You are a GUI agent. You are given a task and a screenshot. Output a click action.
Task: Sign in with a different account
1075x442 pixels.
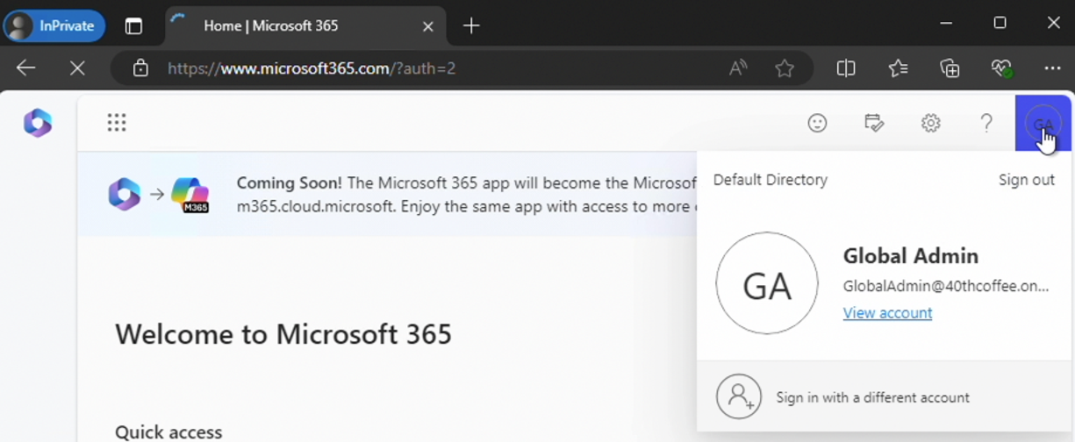coord(884,397)
